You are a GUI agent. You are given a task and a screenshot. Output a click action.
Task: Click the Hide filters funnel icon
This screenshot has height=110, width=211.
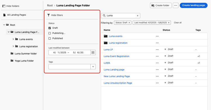49,15
